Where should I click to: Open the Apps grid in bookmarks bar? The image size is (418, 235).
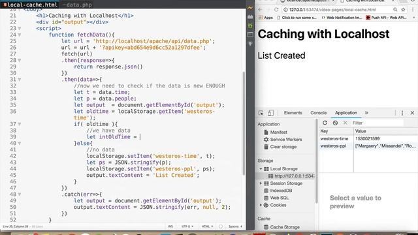click(x=266, y=18)
